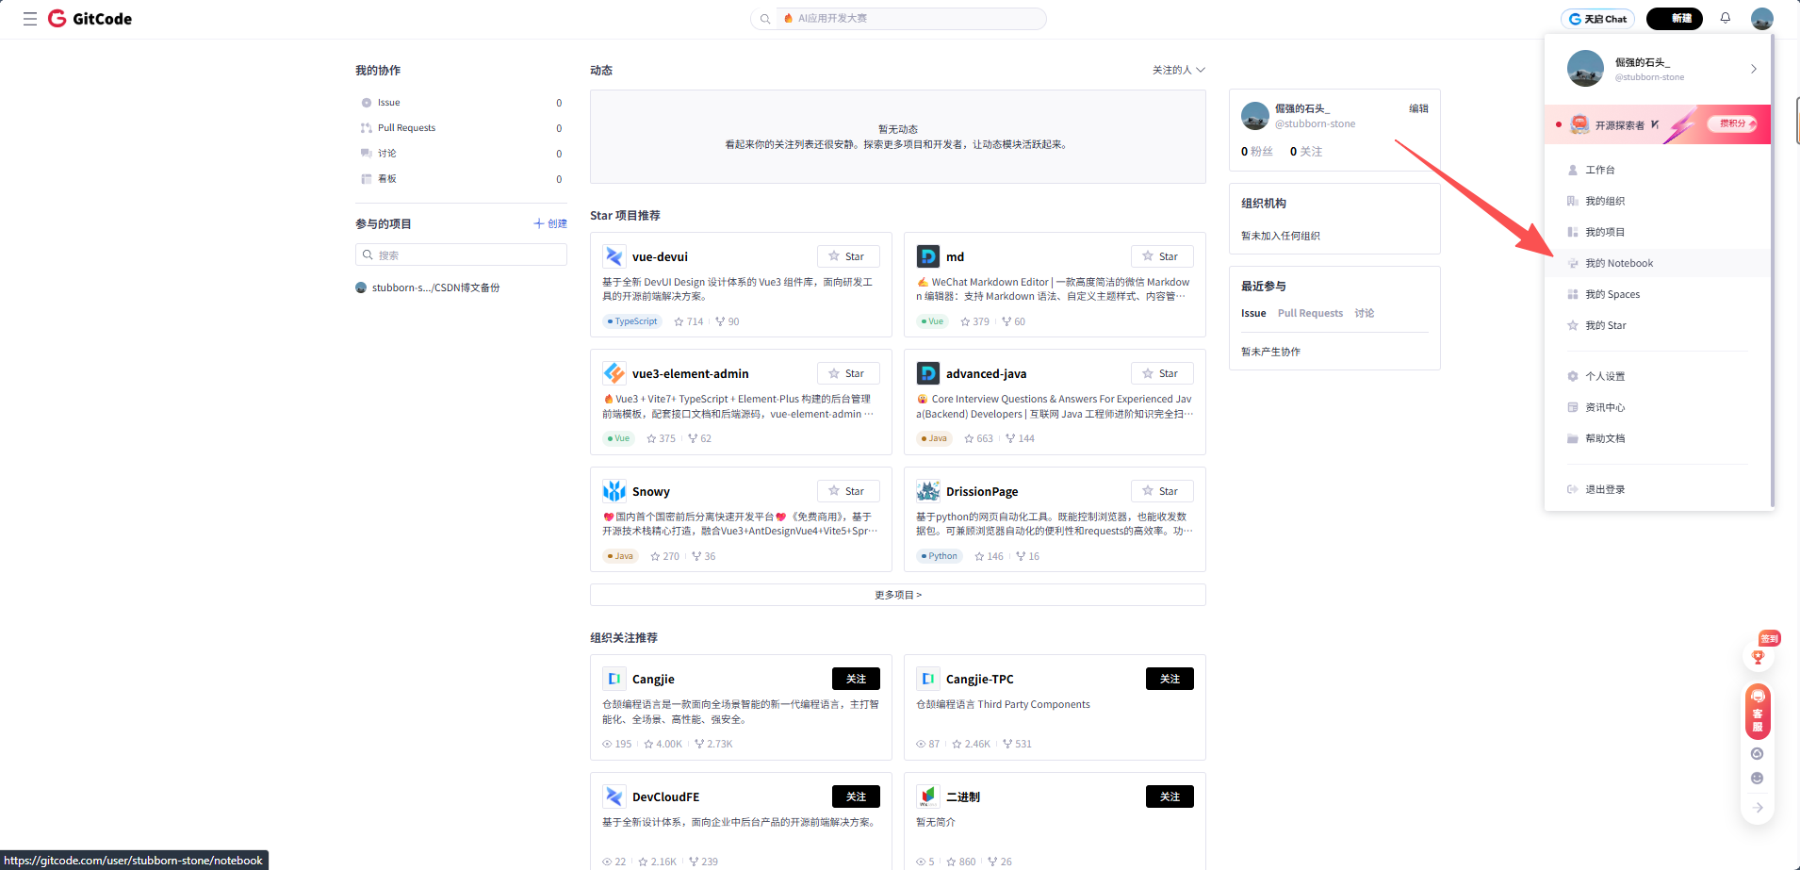This screenshot has height=870, width=1800.
Task: Open the 客服 customer service panel
Action: click(x=1757, y=712)
